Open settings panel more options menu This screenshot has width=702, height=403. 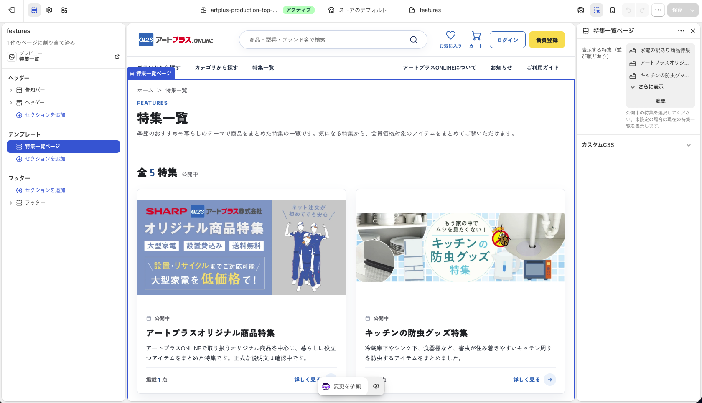tap(681, 31)
